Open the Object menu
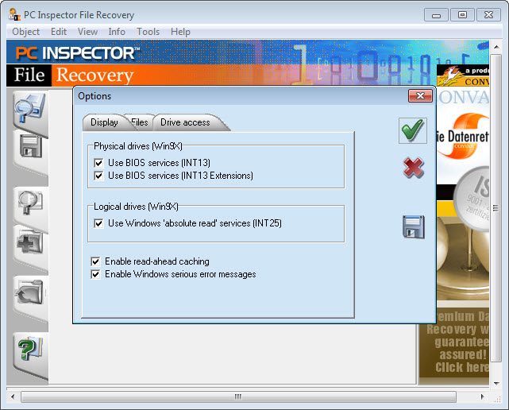Image resolution: width=509 pixels, height=410 pixels. pyautogui.click(x=26, y=32)
